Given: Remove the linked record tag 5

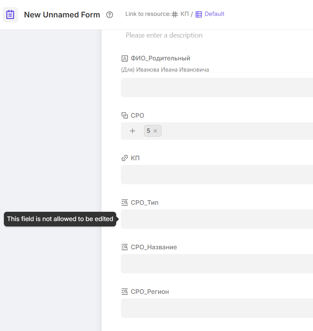Looking at the screenshot, I should pos(155,131).
